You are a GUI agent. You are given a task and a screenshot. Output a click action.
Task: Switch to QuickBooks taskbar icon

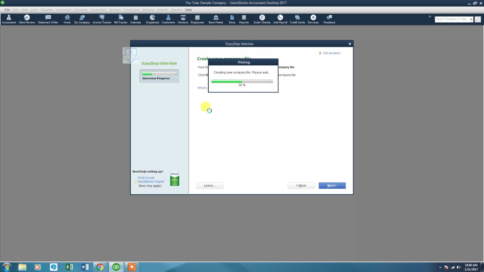pyautogui.click(x=116, y=267)
